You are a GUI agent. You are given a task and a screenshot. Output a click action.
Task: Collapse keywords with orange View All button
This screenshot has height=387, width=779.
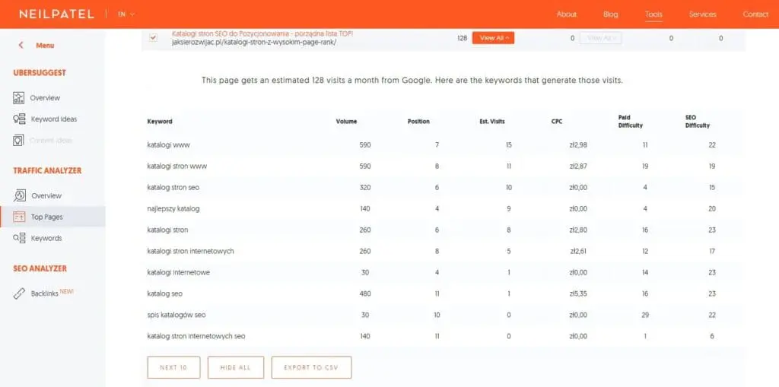493,38
